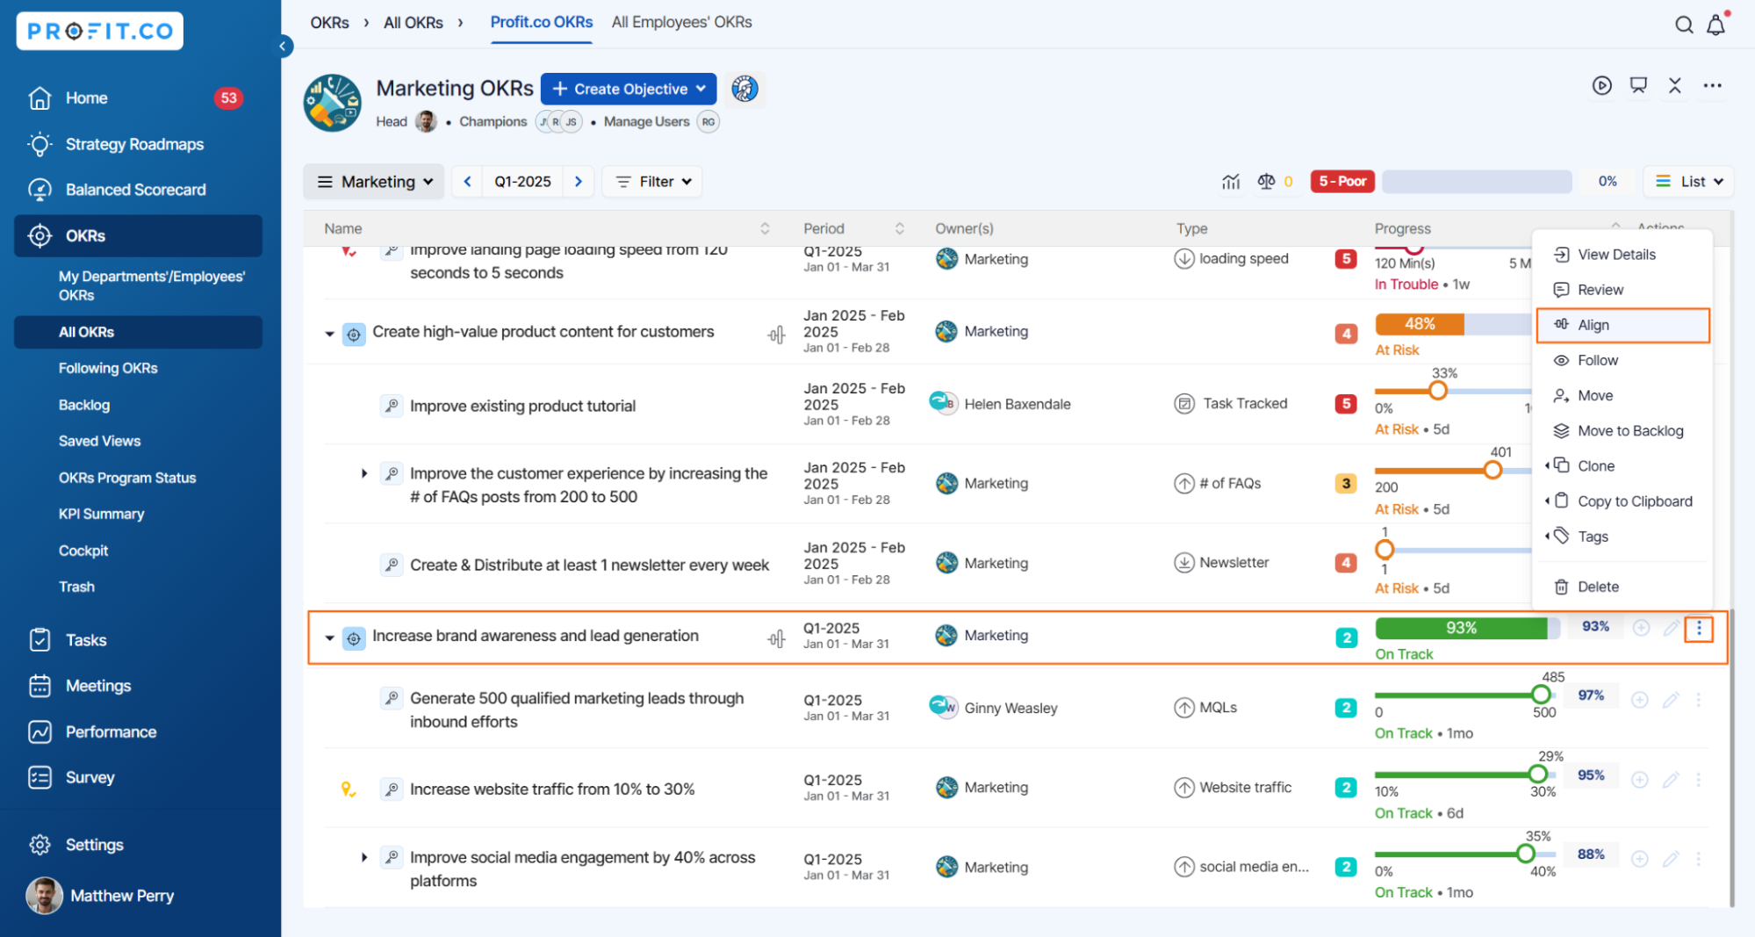Open the Filter dropdown
1755x937 pixels.
[652, 182]
